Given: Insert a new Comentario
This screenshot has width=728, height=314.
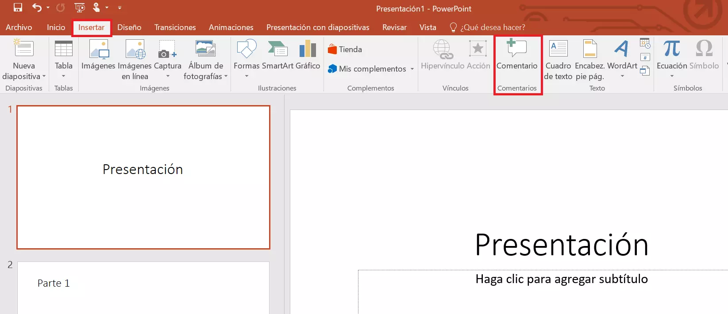Looking at the screenshot, I should pos(517,55).
